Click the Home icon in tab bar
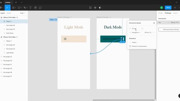The height and width of the screenshot is (101, 180). (x=1, y=3)
